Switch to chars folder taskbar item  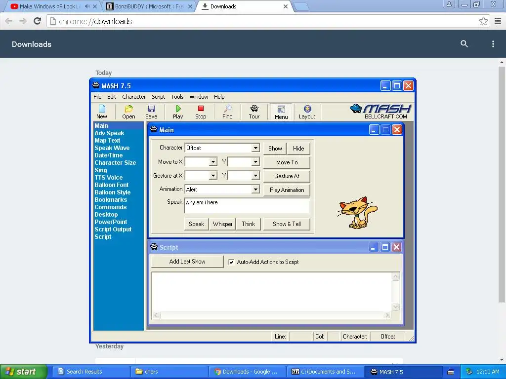(x=169, y=372)
